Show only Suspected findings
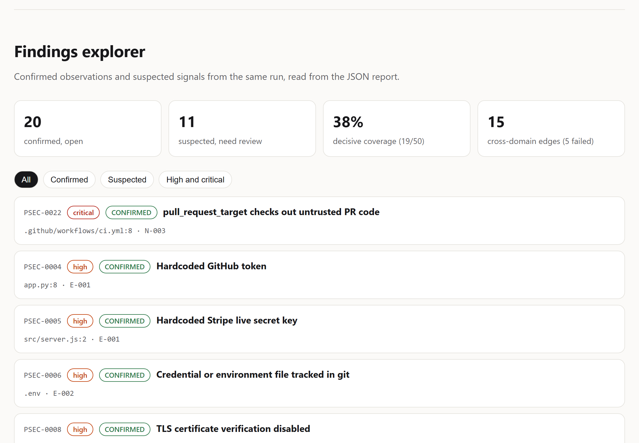The width and height of the screenshot is (639, 443). tap(127, 180)
